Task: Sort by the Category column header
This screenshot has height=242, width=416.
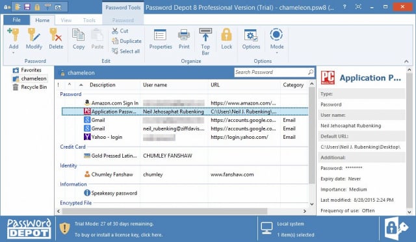Action: point(293,85)
